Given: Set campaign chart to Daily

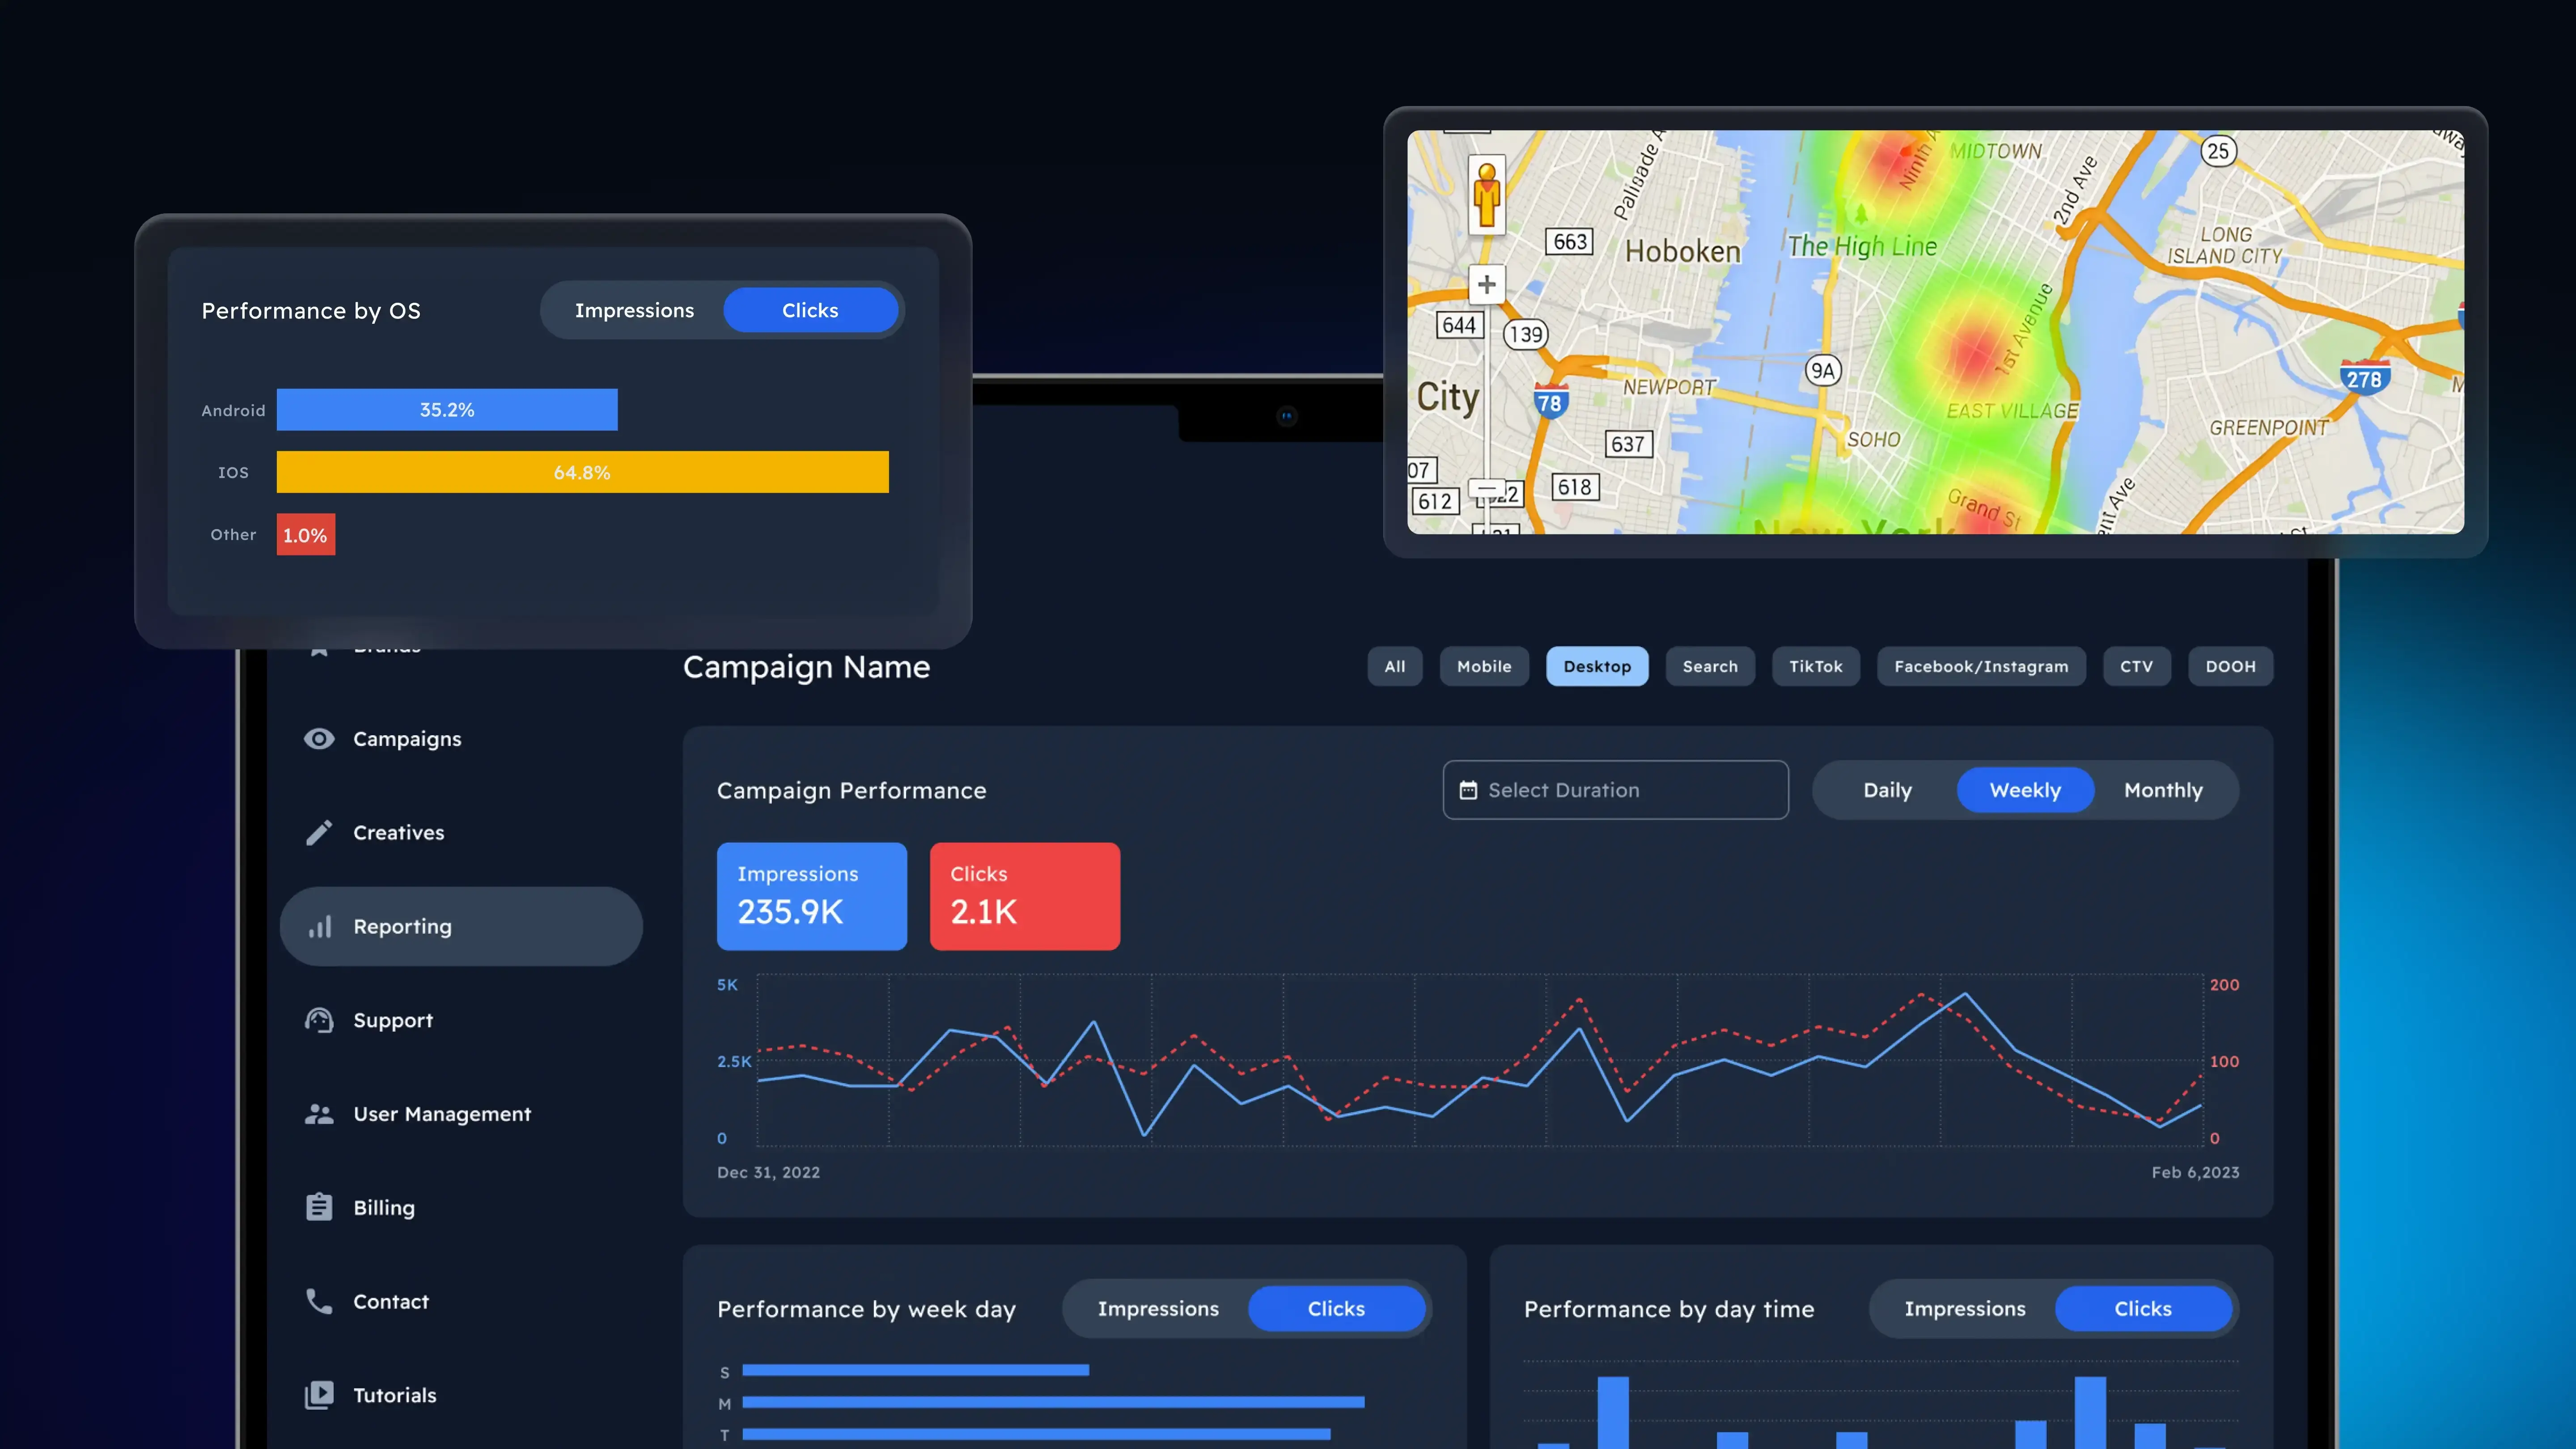Looking at the screenshot, I should click(x=1887, y=790).
